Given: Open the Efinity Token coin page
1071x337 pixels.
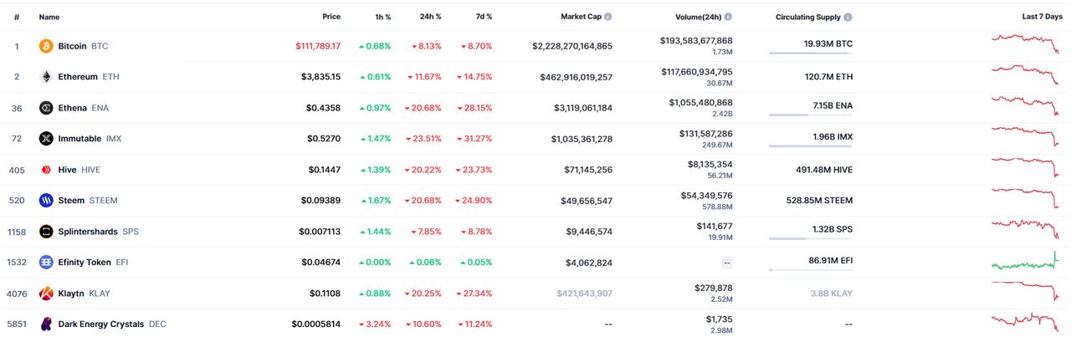Looking at the screenshot, I should [84, 263].
